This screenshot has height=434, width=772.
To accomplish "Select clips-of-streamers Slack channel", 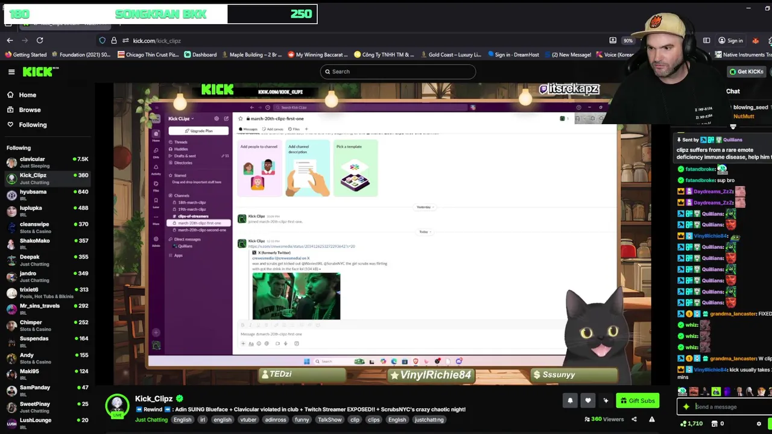I will coord(193,216).
